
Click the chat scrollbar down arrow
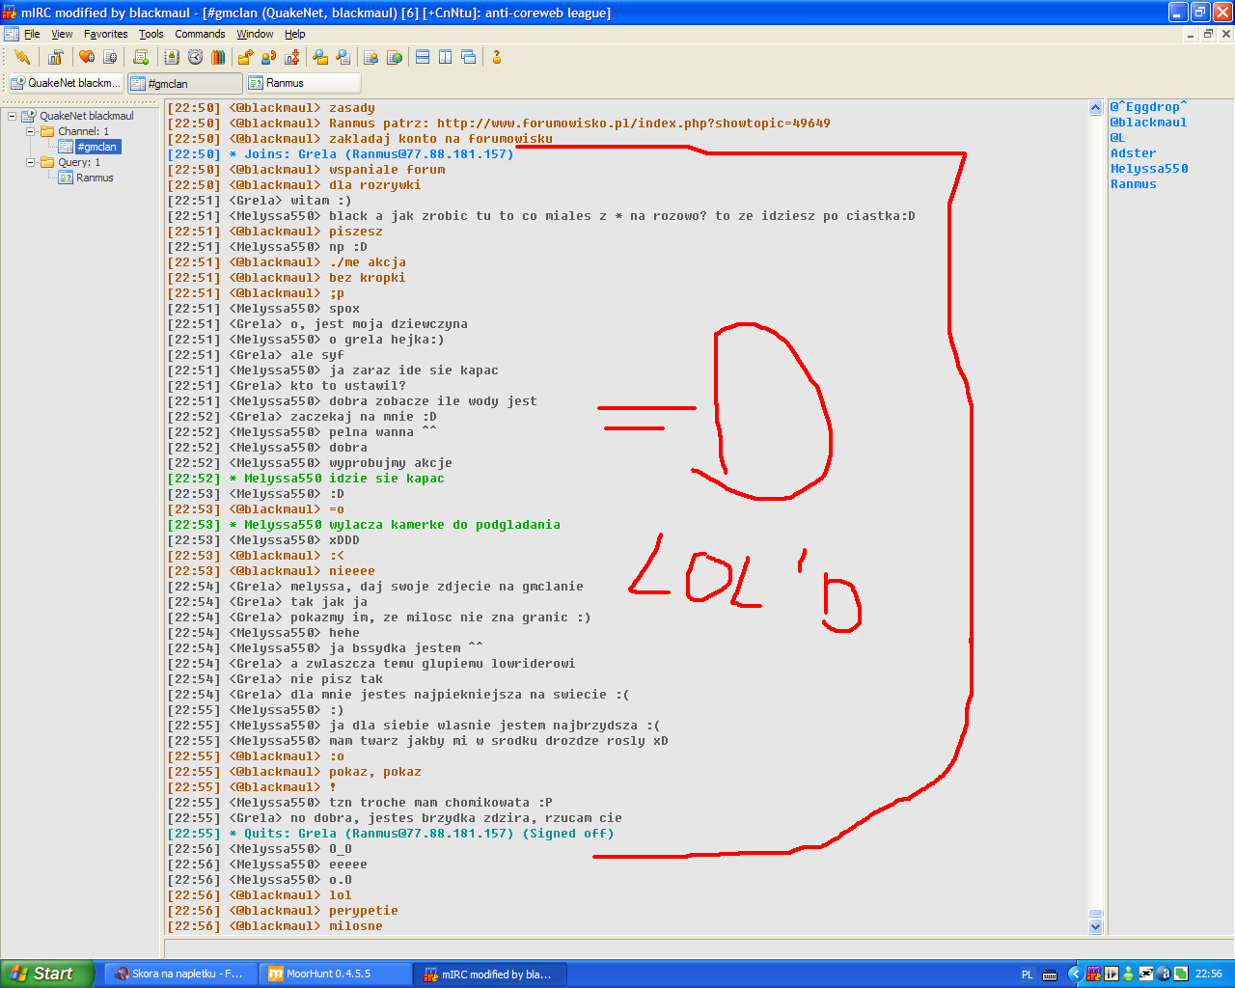[1095, 926]
